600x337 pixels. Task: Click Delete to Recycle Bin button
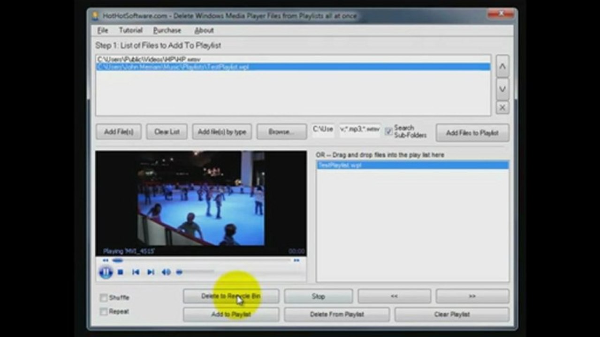pyautogui.click(x=231, y=296)
